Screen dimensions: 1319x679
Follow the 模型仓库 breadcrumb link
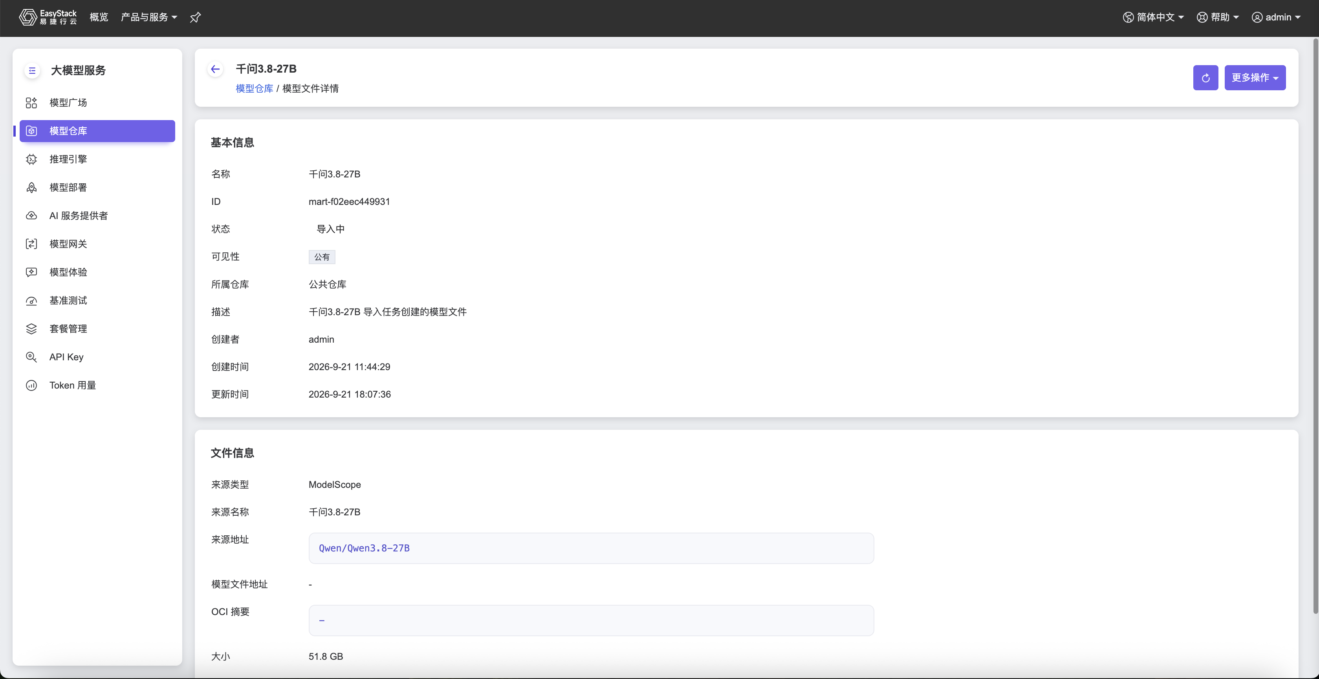tap(255, 89)
